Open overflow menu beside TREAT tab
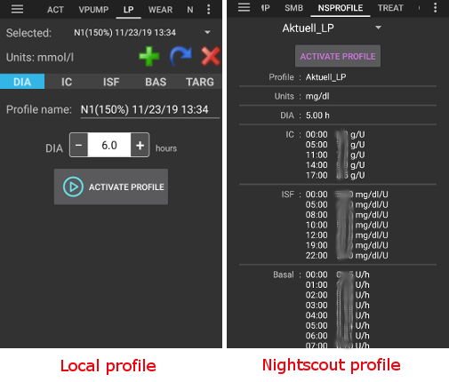Viewport: 449px width, 382px height. pos(435,8)
